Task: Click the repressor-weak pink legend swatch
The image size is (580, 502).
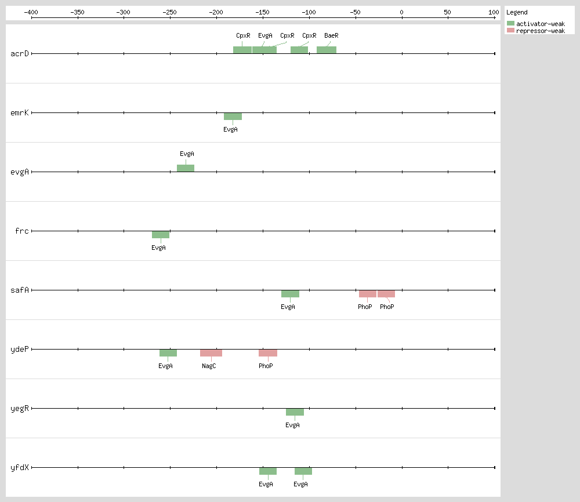Action: (510, 30)
